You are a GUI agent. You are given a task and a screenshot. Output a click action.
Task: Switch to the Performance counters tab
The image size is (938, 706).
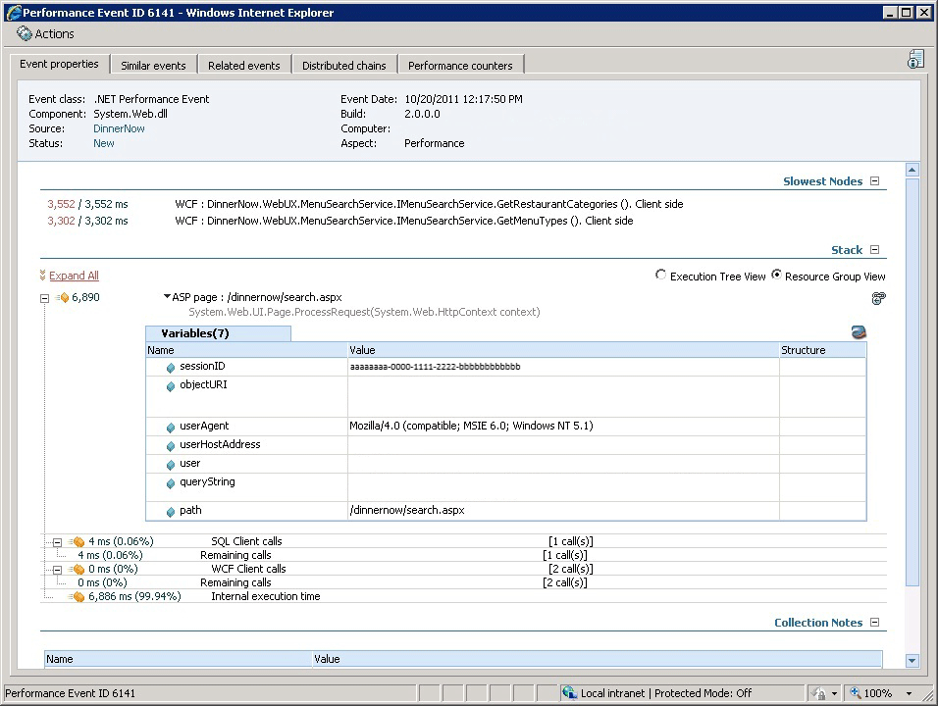[460, 65]
